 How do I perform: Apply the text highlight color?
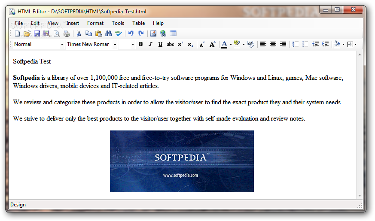point(237,44)
